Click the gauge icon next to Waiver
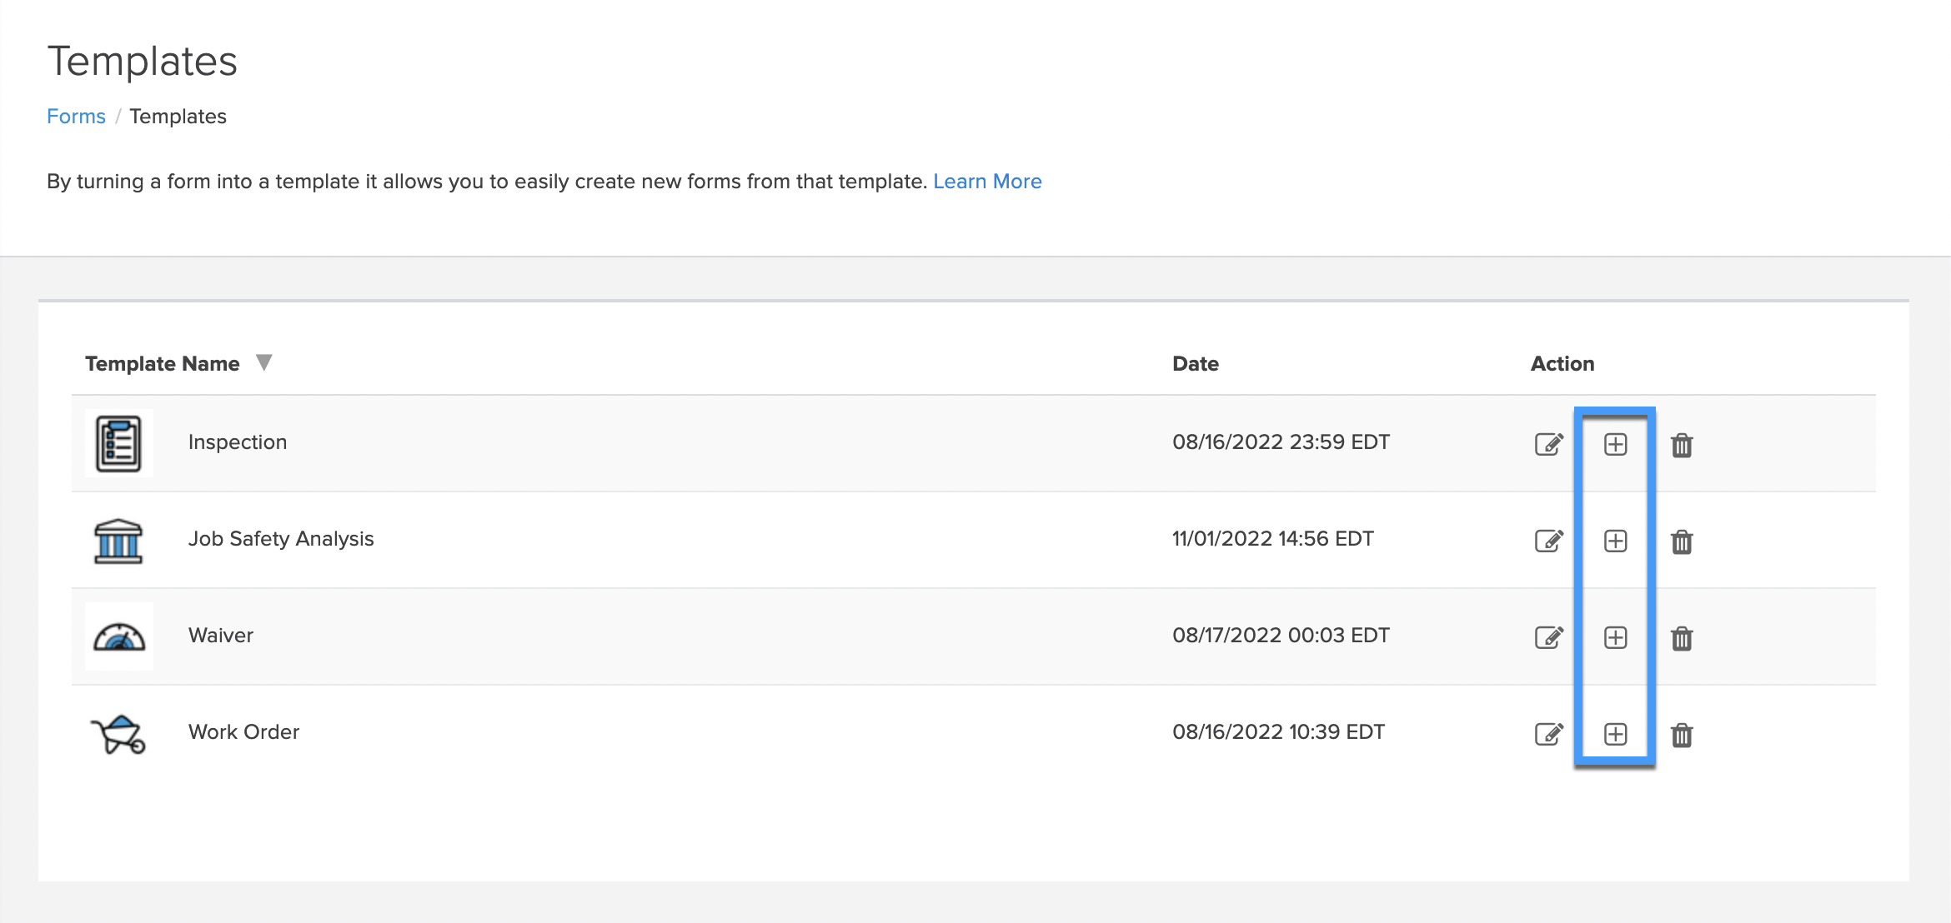This screenshot has width=1951, height=923. 118,636
